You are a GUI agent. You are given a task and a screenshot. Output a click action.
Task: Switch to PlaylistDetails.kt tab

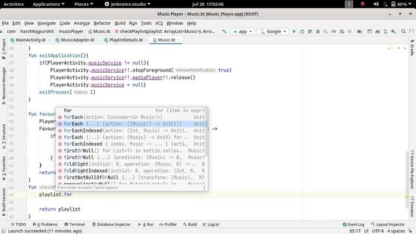123,40
